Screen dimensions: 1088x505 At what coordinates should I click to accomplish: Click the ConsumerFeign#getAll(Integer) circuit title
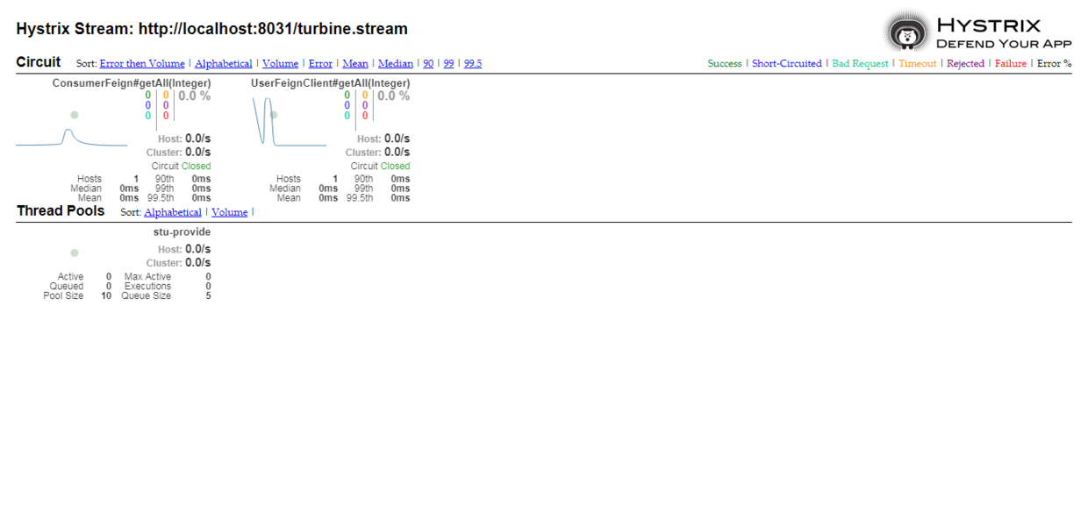click(132, 83)
